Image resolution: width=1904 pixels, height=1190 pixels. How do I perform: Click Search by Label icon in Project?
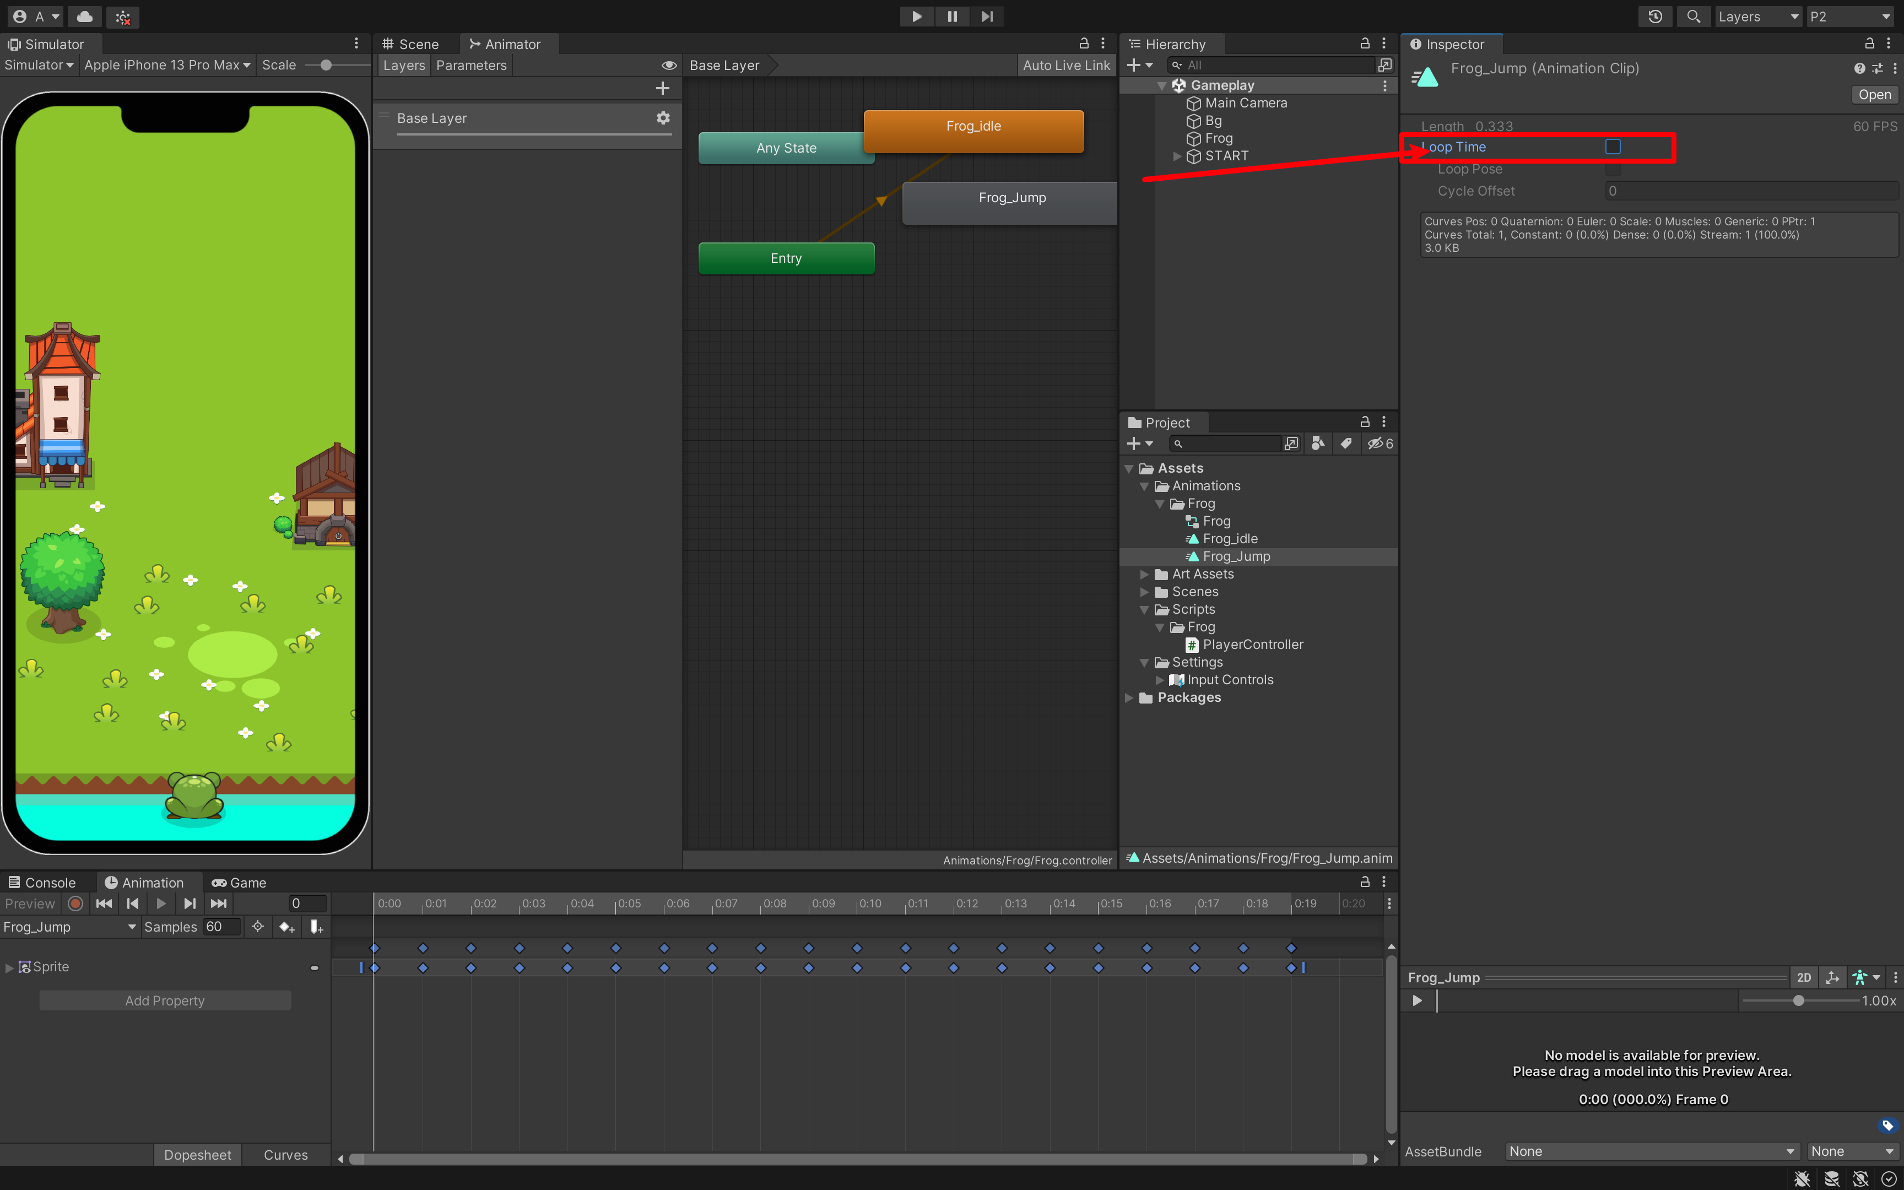click(1346, 444)
